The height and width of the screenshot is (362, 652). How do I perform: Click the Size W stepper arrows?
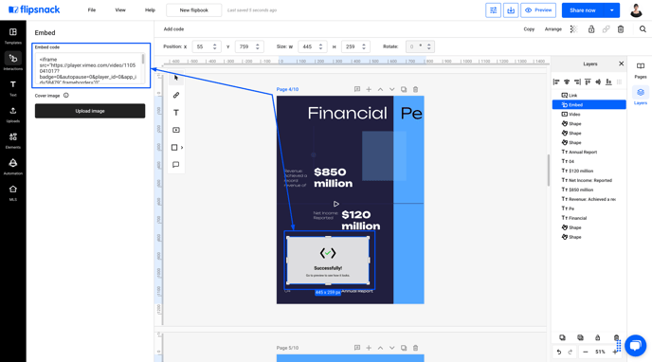click(320, 46)
